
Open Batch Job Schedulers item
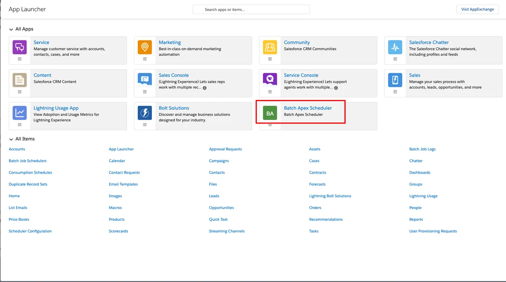point(28,161)
